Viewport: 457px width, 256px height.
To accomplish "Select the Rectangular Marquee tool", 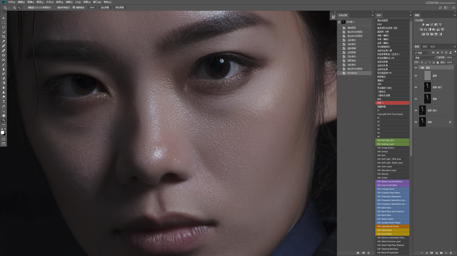I will click(x=3, y=23).
